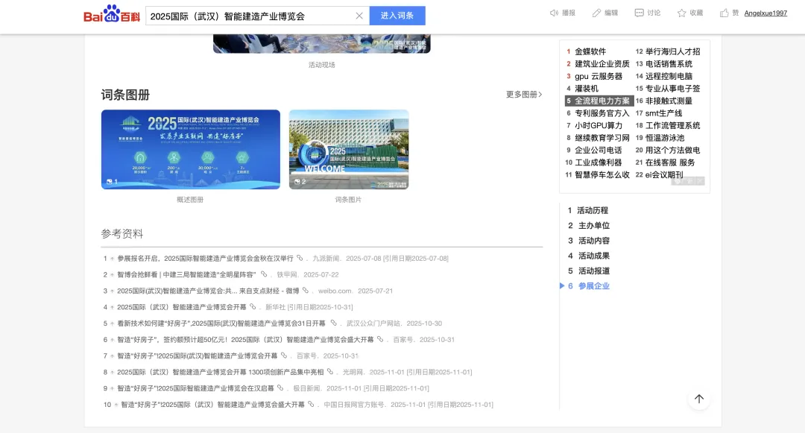Open reference 10 博览会盛大开幕 article
This screenshot has height=433, width=805.
pyautogui.click(x=212, y=404)
